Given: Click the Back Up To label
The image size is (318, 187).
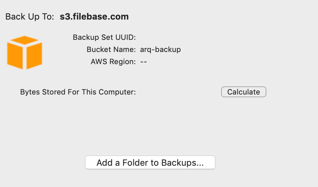Looking at the screenshot, I should coord(30,17).
